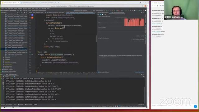Viewport: 199px width, 112px height.
Task: Click the Run icon in main toolbar
Action: click(107, 10)
